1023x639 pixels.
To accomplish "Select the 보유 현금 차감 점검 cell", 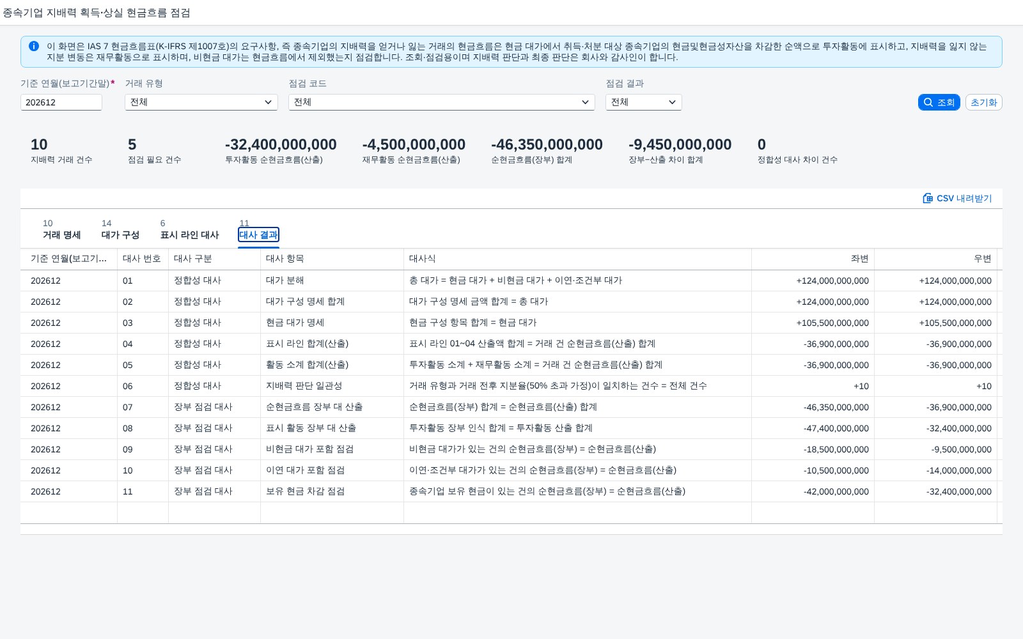I will point(332,491).
